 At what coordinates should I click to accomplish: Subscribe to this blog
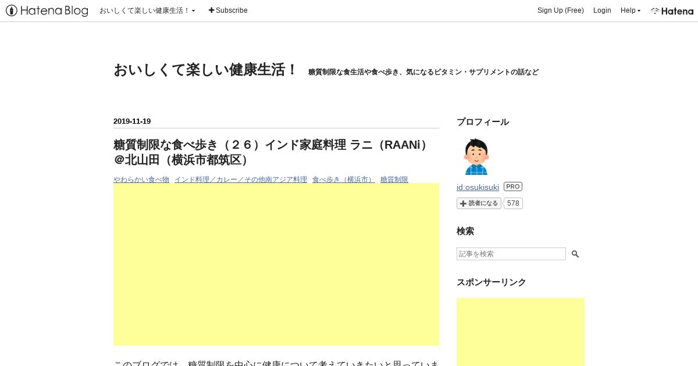tap(228, 10)
